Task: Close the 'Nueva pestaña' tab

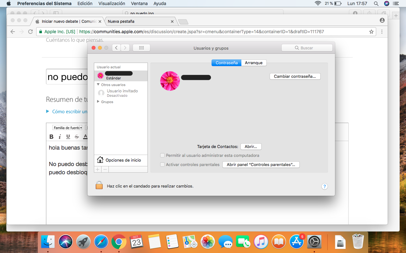Action: [172, 22]
